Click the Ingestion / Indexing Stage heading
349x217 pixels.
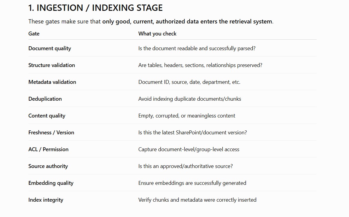[x=95, y=8]
